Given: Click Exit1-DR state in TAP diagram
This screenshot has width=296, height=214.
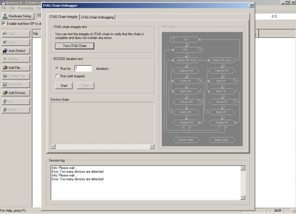Looking at the screenshot, I should click(186, 91).
